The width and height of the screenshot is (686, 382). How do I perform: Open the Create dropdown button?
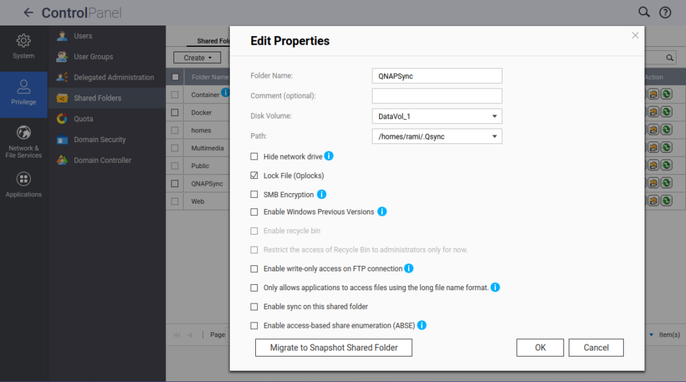196,58
